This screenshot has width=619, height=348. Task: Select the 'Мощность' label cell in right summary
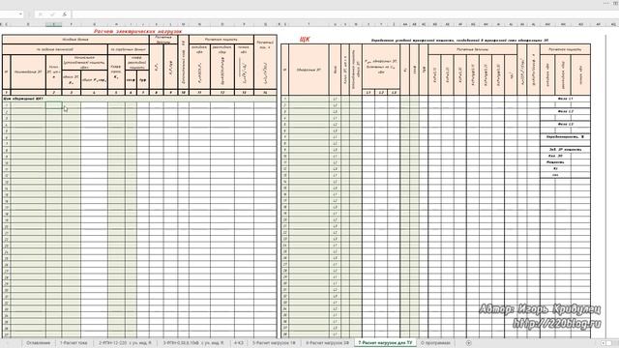pyautogui.click(x=555, y=162)
